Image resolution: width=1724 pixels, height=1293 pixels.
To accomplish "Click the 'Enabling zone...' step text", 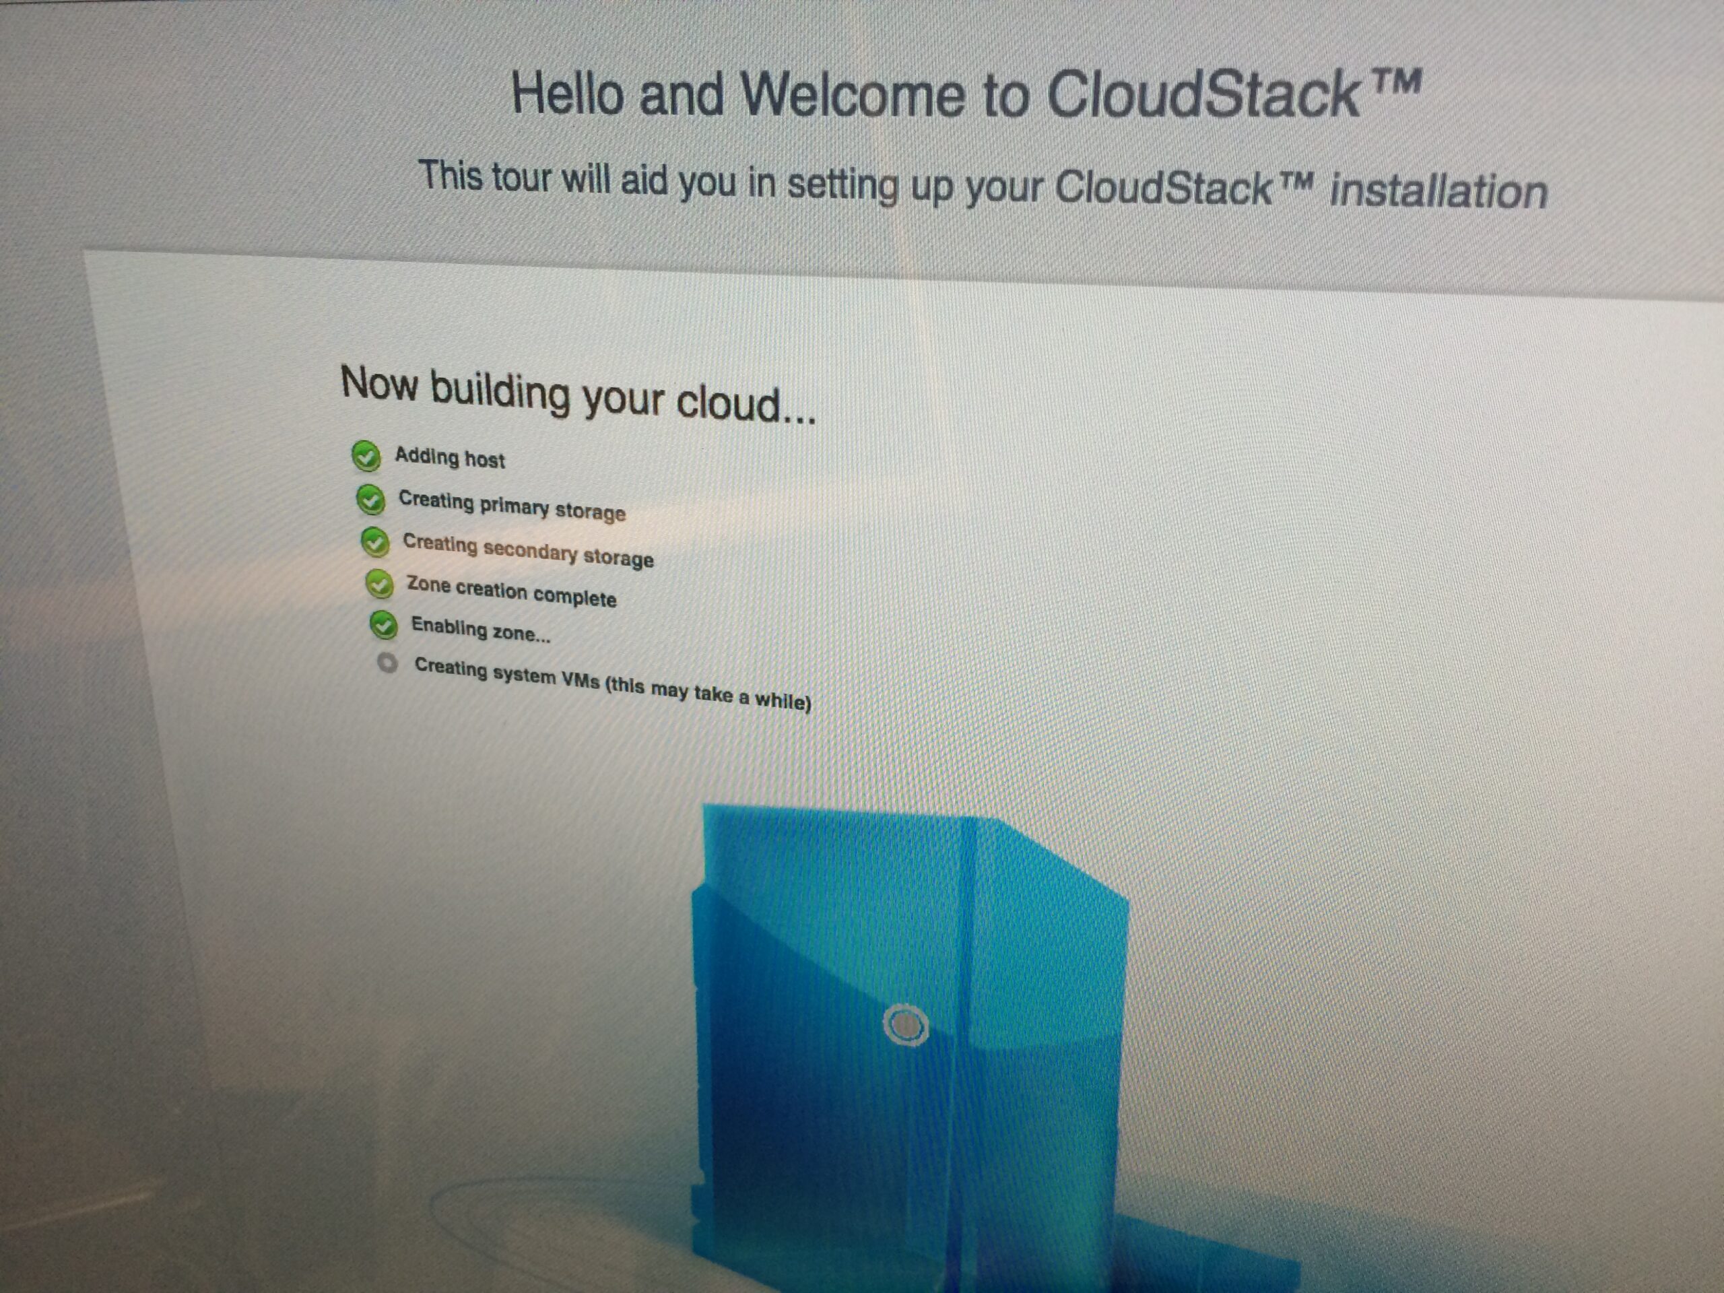I will click(481, 629).
